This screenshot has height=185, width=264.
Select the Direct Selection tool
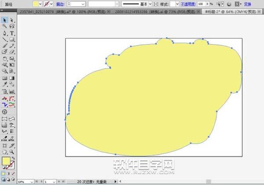[x=12, y=20]
